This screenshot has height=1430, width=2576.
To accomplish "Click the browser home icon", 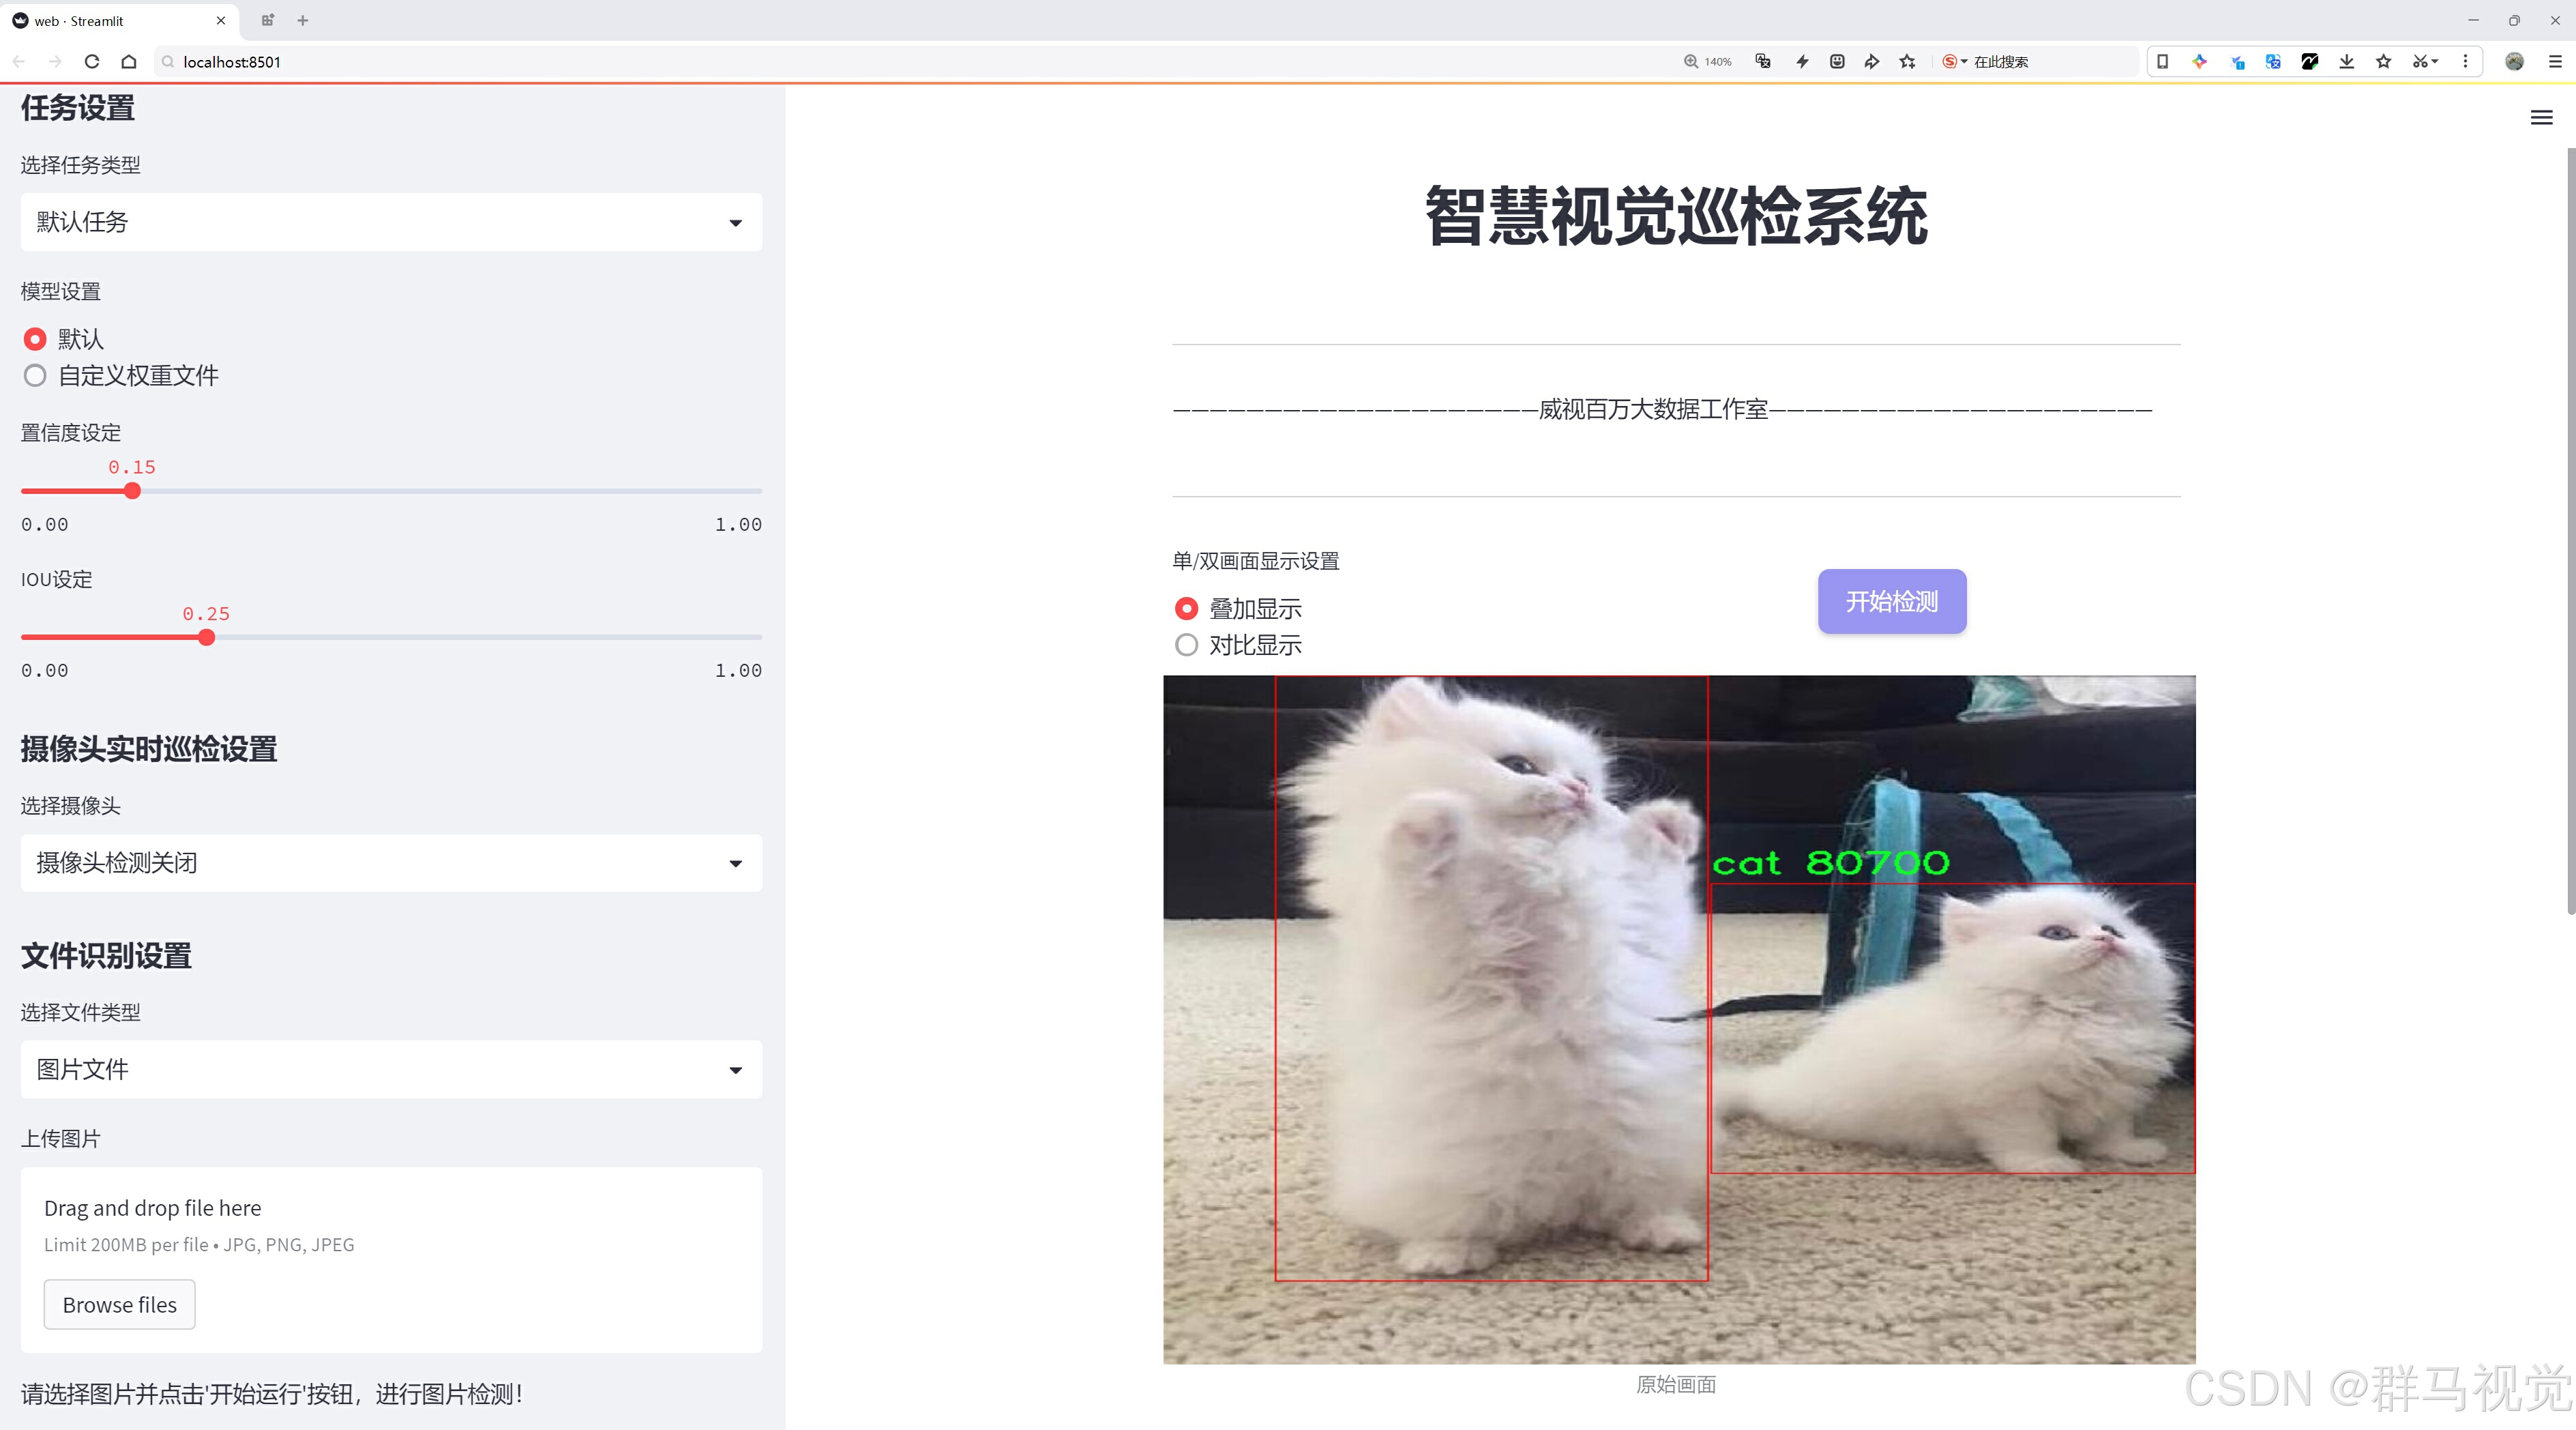I will pos(129,62).
